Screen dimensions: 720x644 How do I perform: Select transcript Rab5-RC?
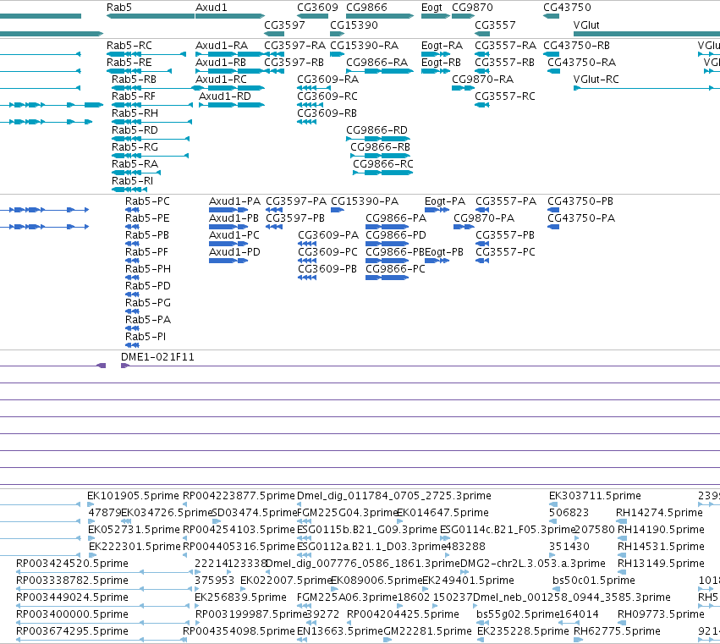pyautogui.click(x=129, y=46)
